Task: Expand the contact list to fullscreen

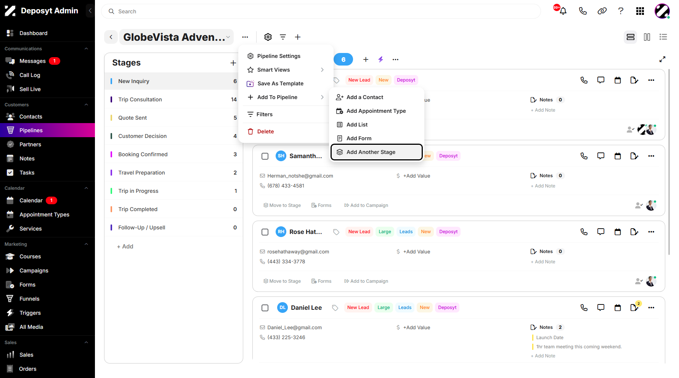Action: point(662,59)
